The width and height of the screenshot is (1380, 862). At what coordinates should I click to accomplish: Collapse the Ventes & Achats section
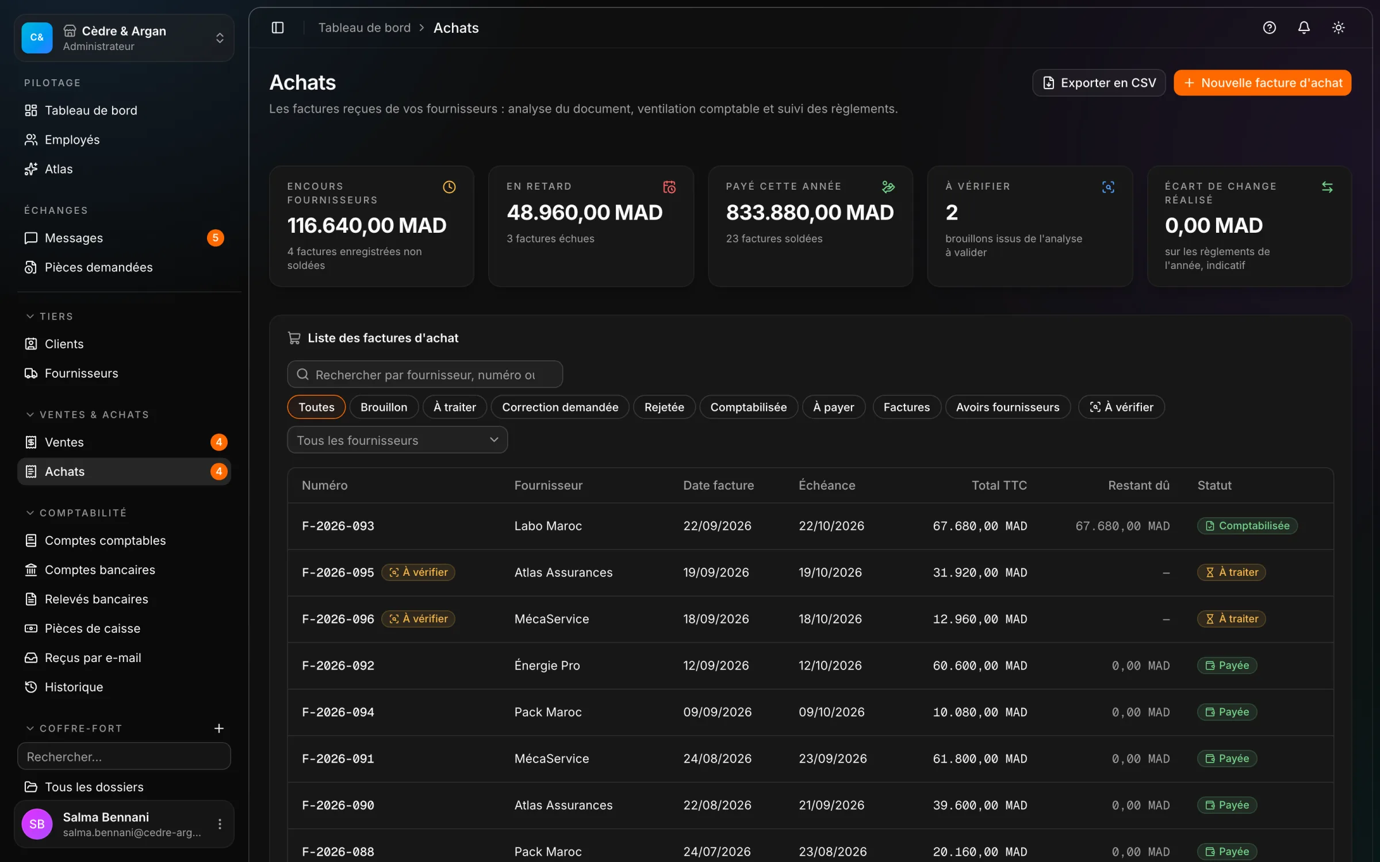click(x=87, y=415)
